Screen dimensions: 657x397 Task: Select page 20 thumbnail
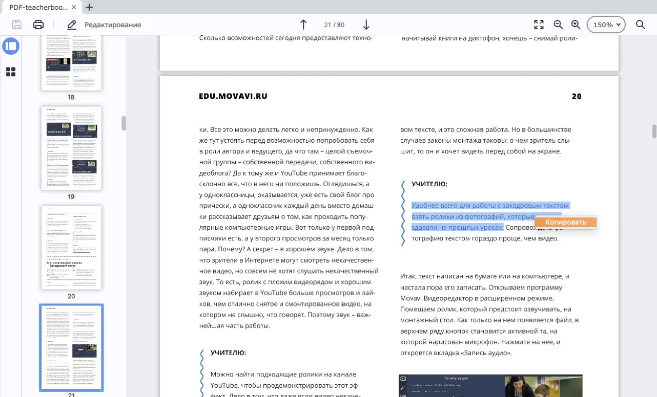tap(71, 248)
